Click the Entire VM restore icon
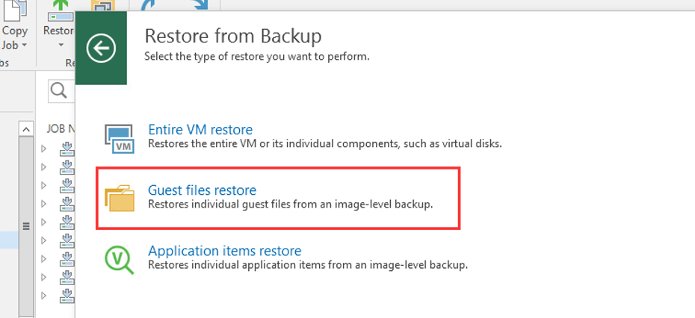Image resolution: width=695 pixels, height=318 pixels. [120, 137]
